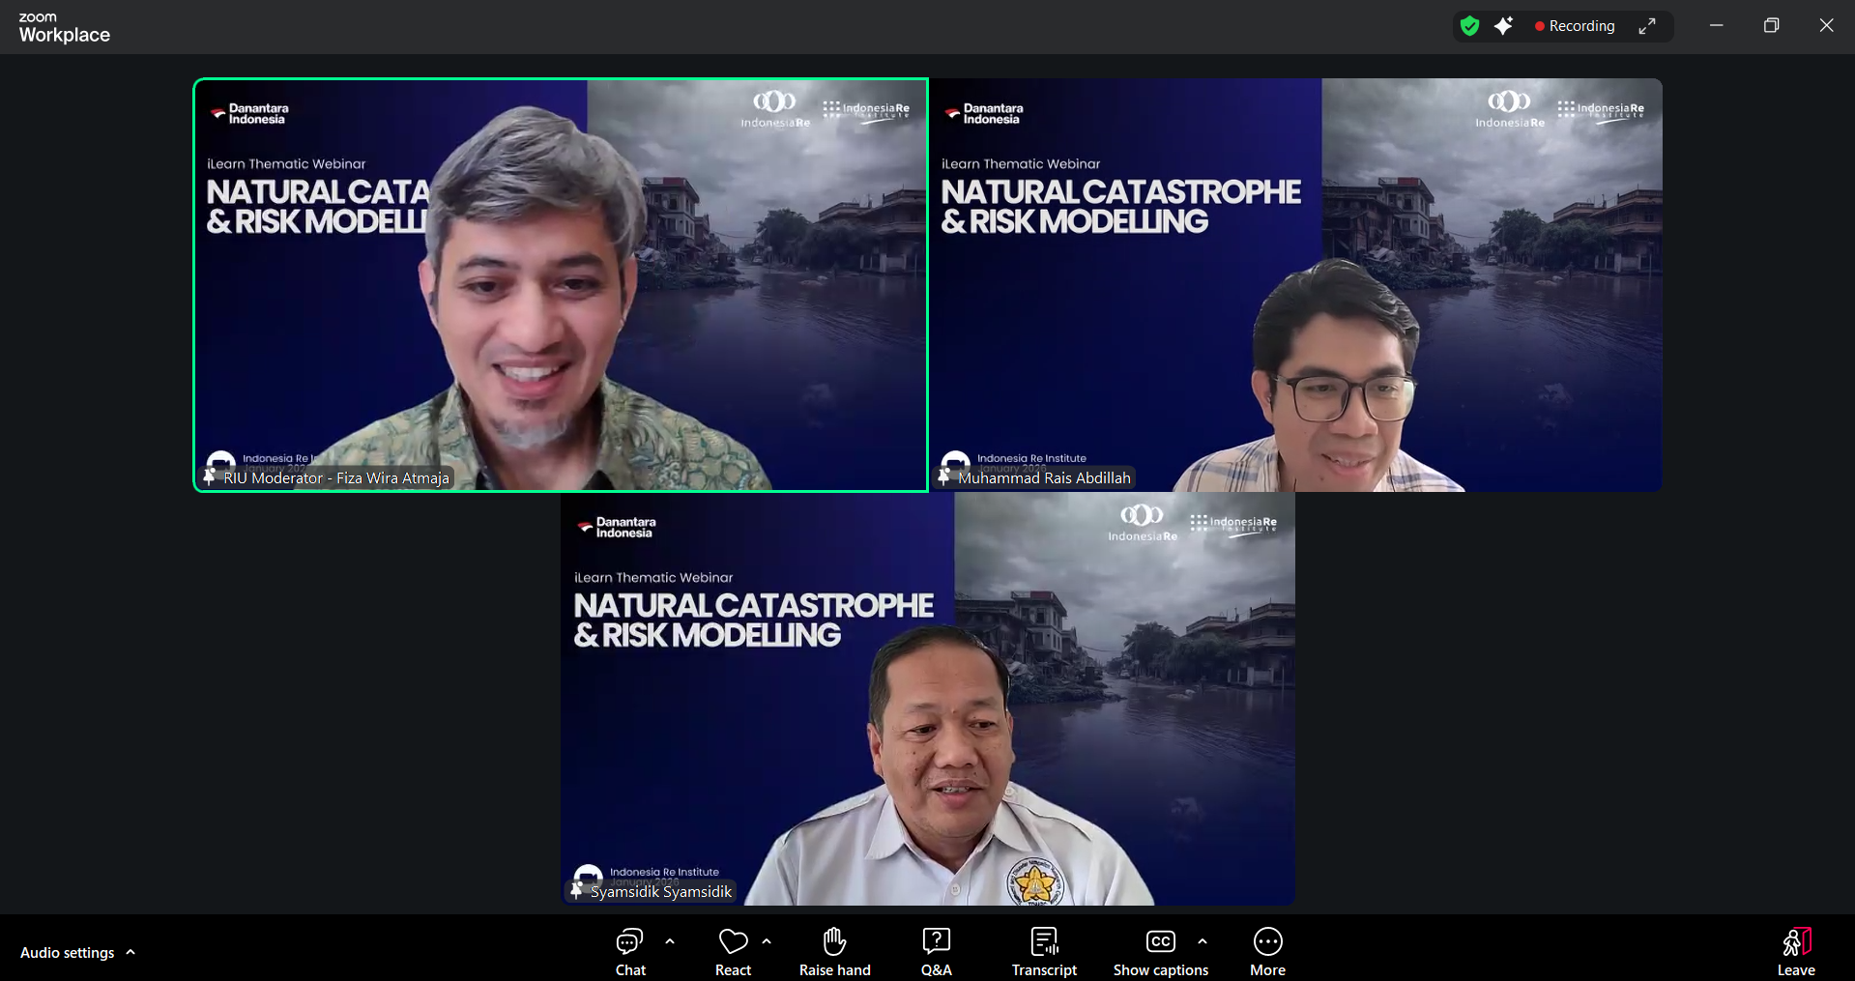Click the green encryption shield icon
This screenshot has width=1855, height=981.
1469,26
